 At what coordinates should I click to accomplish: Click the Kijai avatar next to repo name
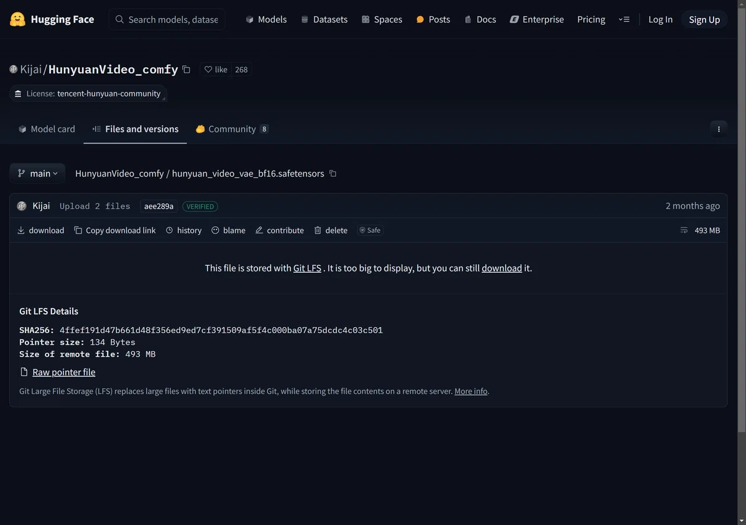pos(14,70)
